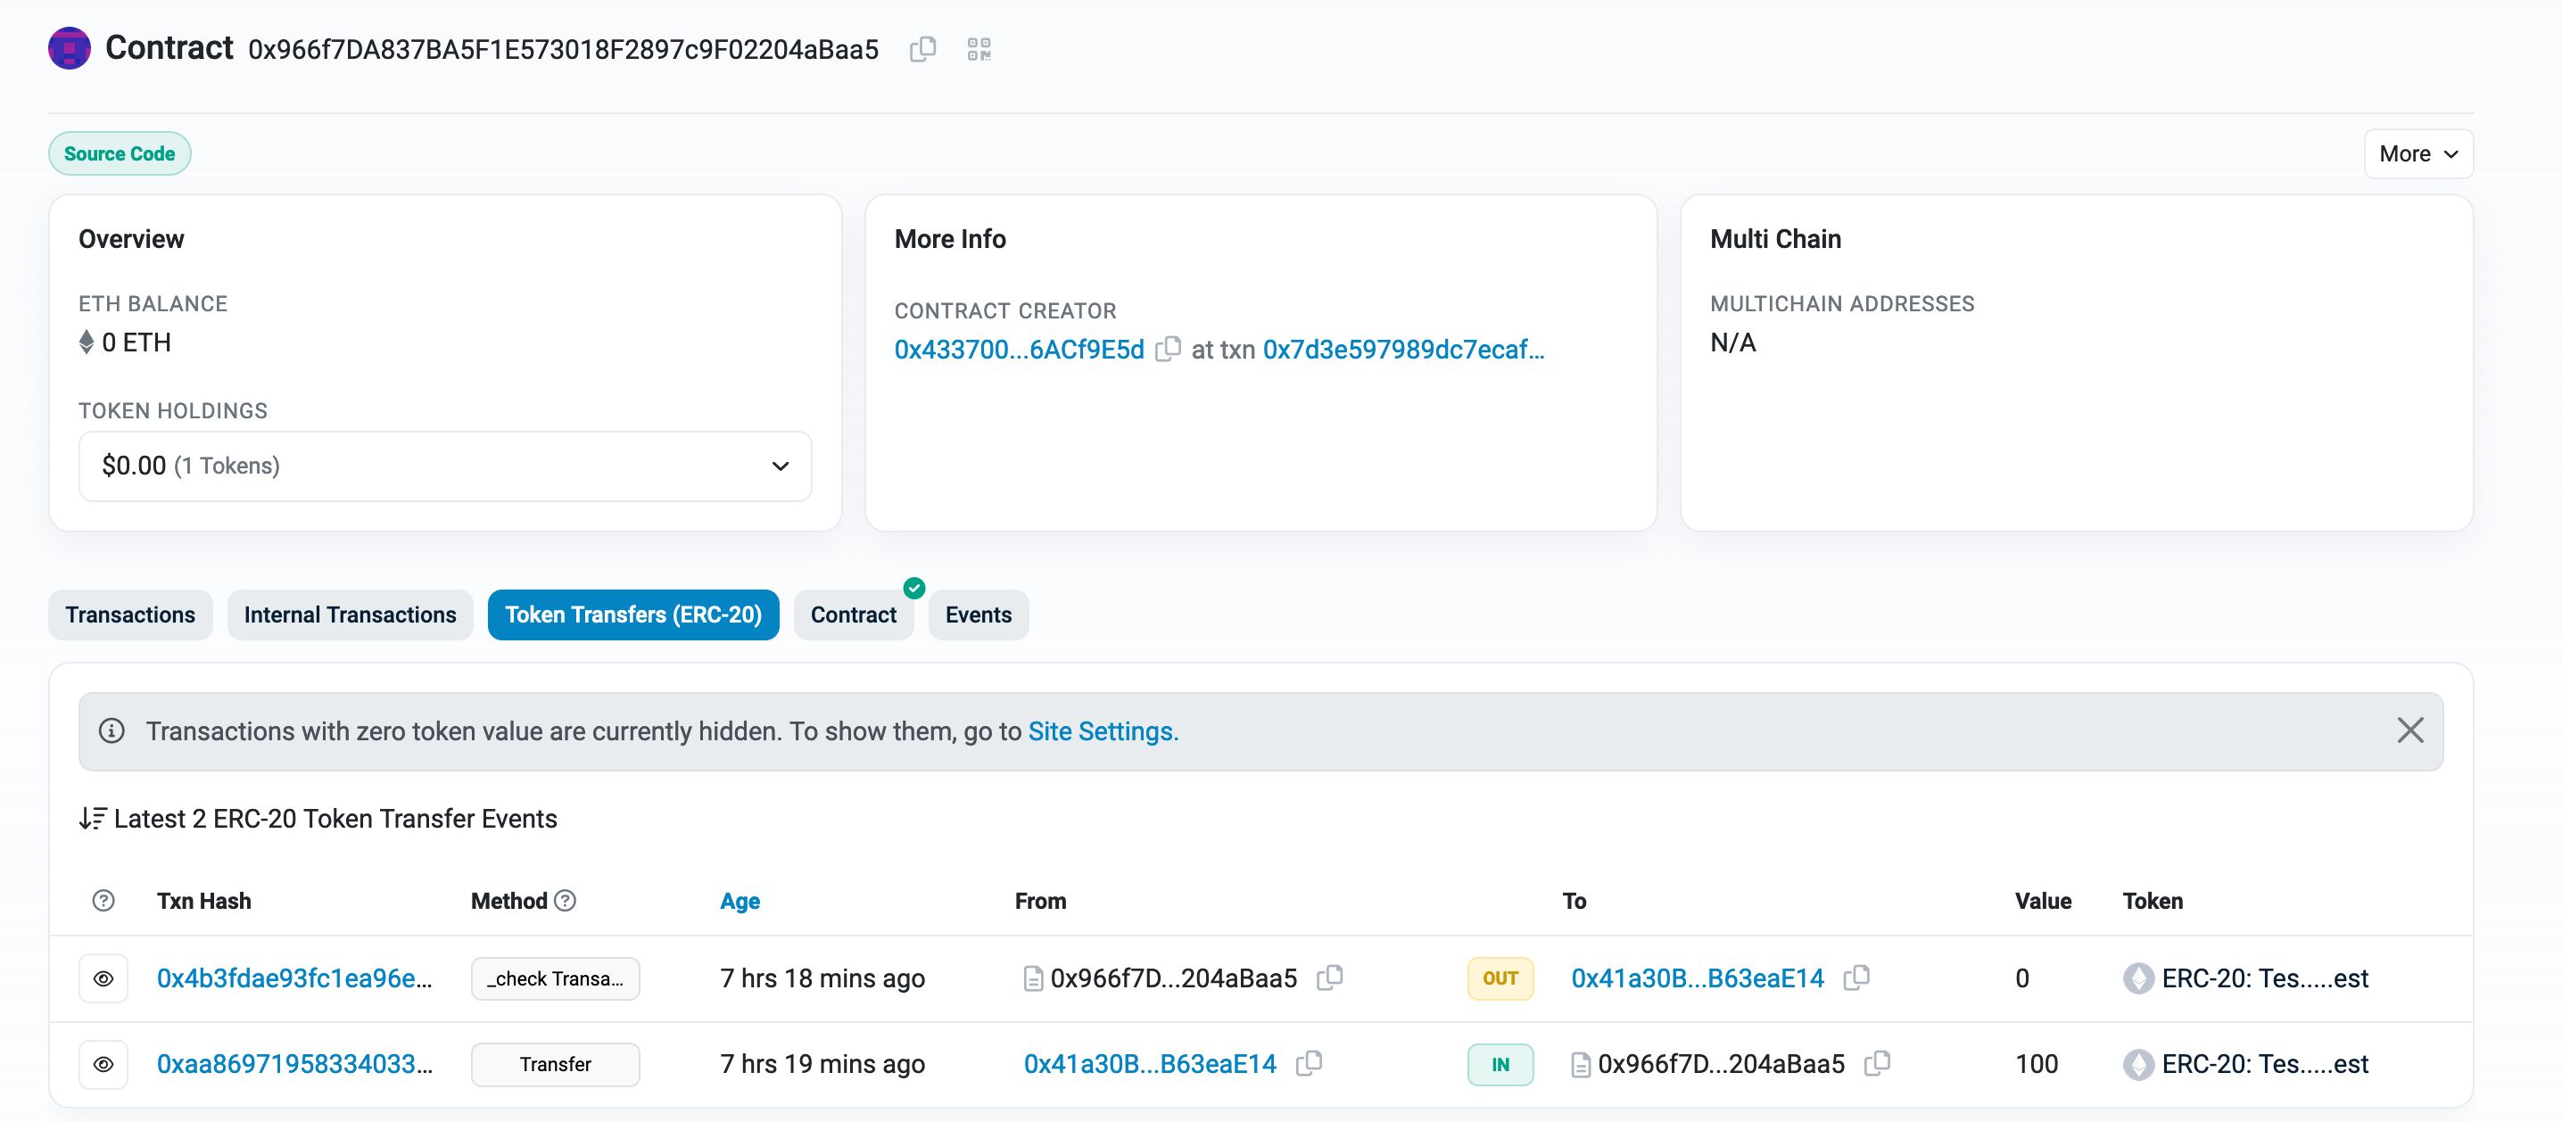The width and height of the screenshot is (2562, 1122).
Task: Preview transaction 0x4b3fdae93fc1ea96e with eye button
Action: [103, 978]
